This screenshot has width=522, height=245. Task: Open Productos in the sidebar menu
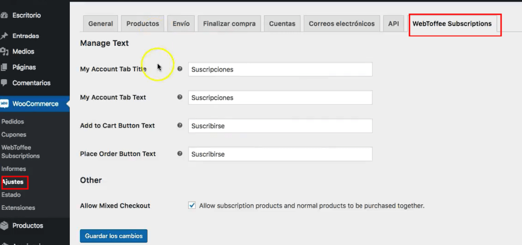28,226
